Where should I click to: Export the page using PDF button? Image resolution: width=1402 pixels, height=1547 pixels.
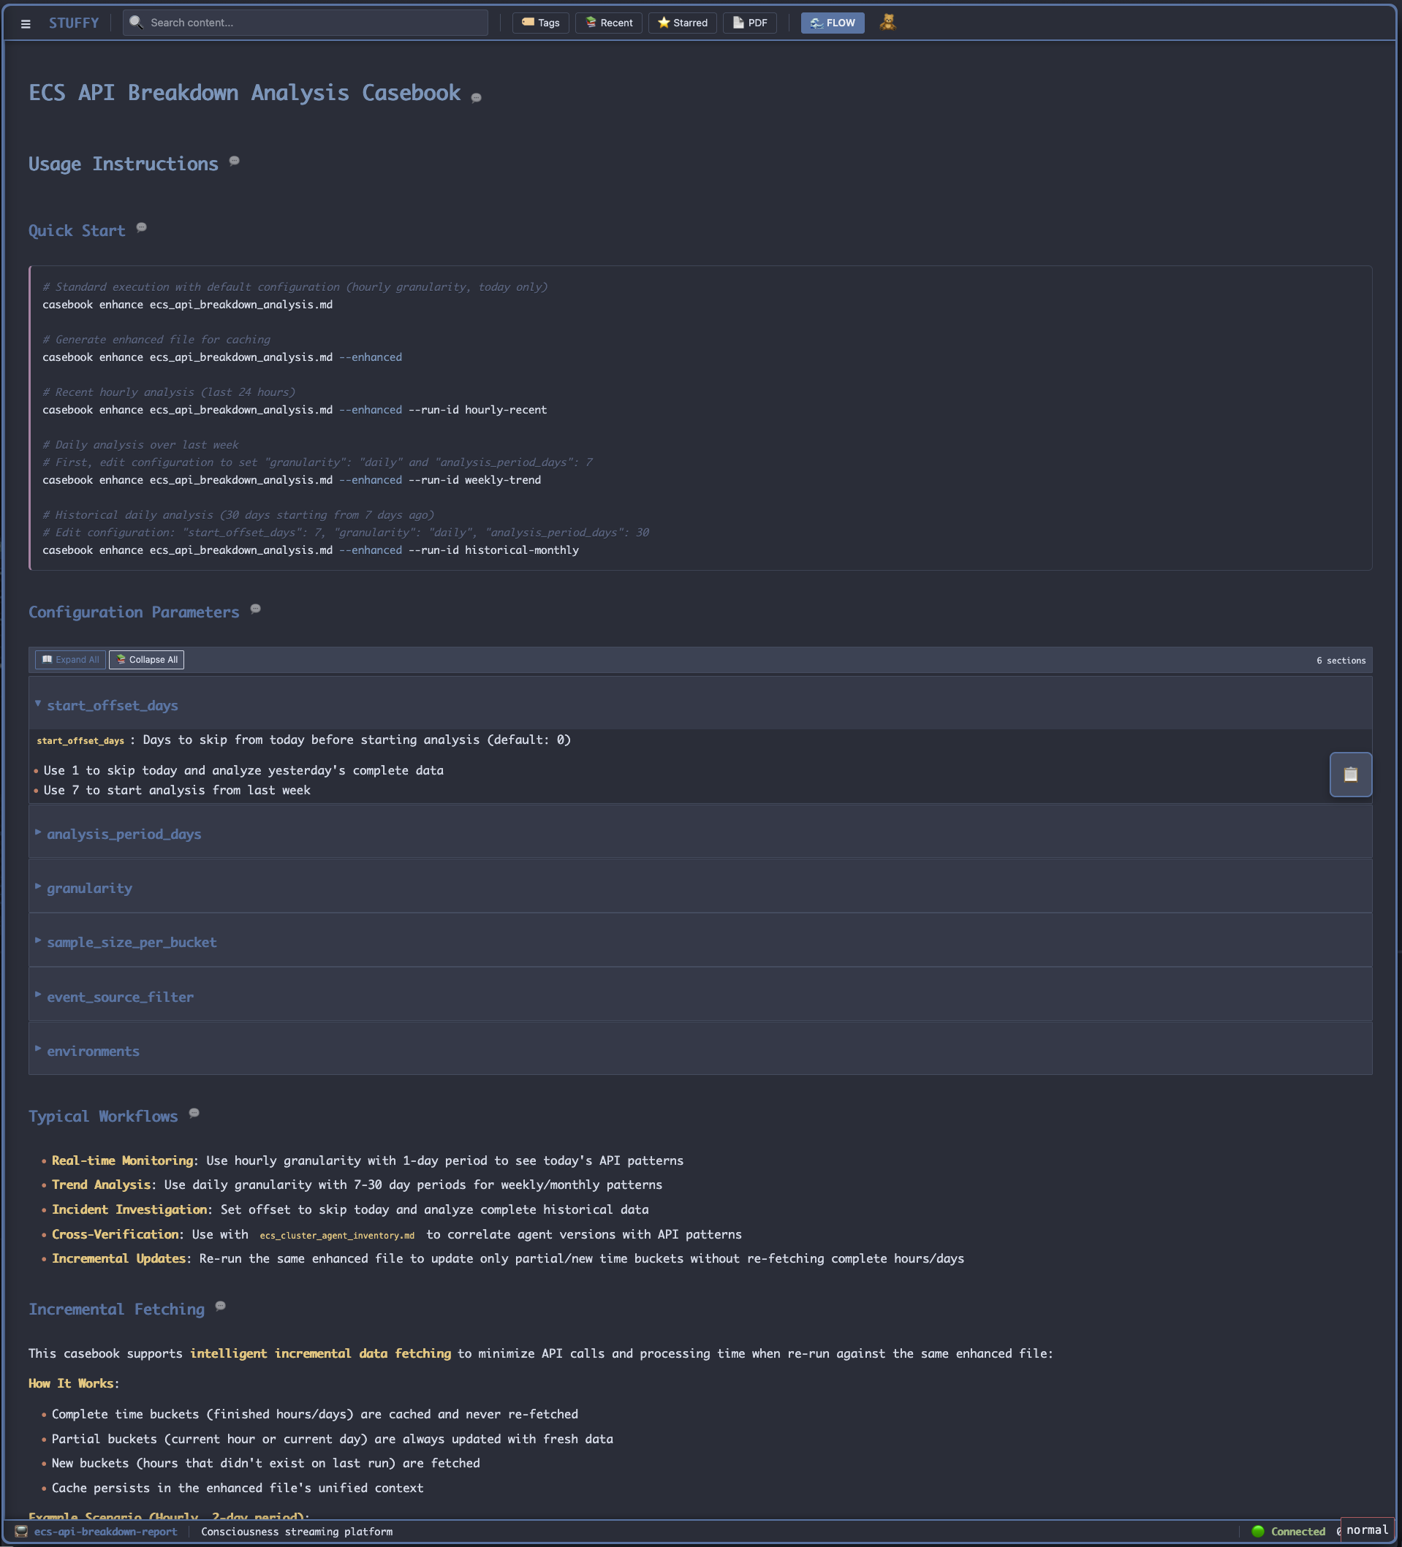coord(749,23)
